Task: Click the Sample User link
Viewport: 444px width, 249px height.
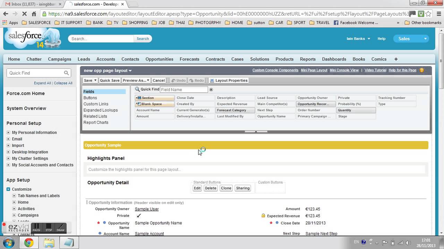Action: pos(147,209)
